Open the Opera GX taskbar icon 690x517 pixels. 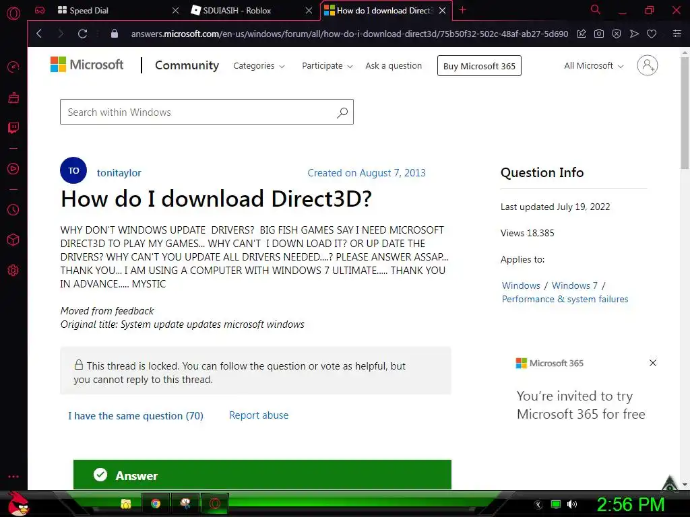tap(215, 504)
